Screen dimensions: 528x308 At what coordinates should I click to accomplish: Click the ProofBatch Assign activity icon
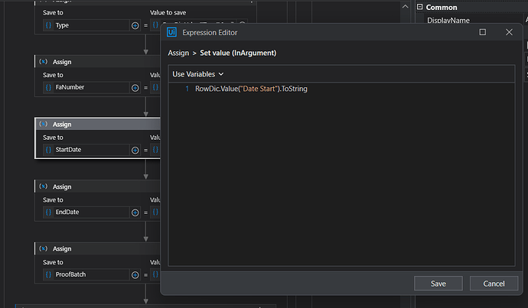tap(43, 248)
